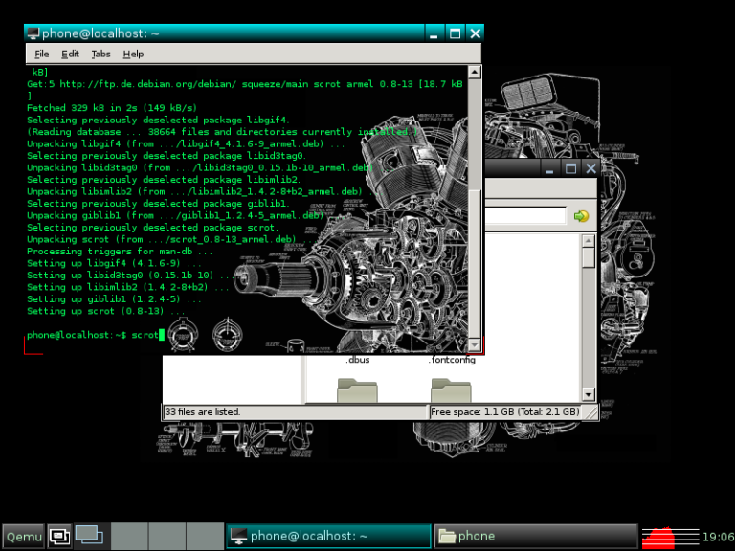Screen dimensions: 735x551
Task: Bring up the phone file manager from the taskbar
Action: (x=535, y=536)
